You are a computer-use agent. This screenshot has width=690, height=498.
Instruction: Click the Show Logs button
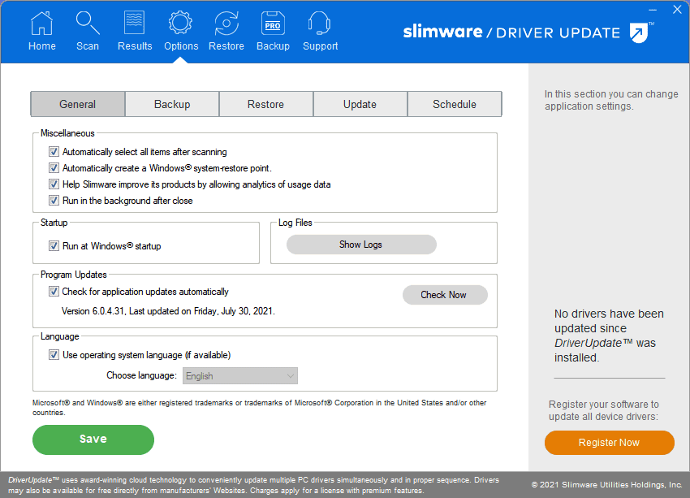click(x=361, y=245)
